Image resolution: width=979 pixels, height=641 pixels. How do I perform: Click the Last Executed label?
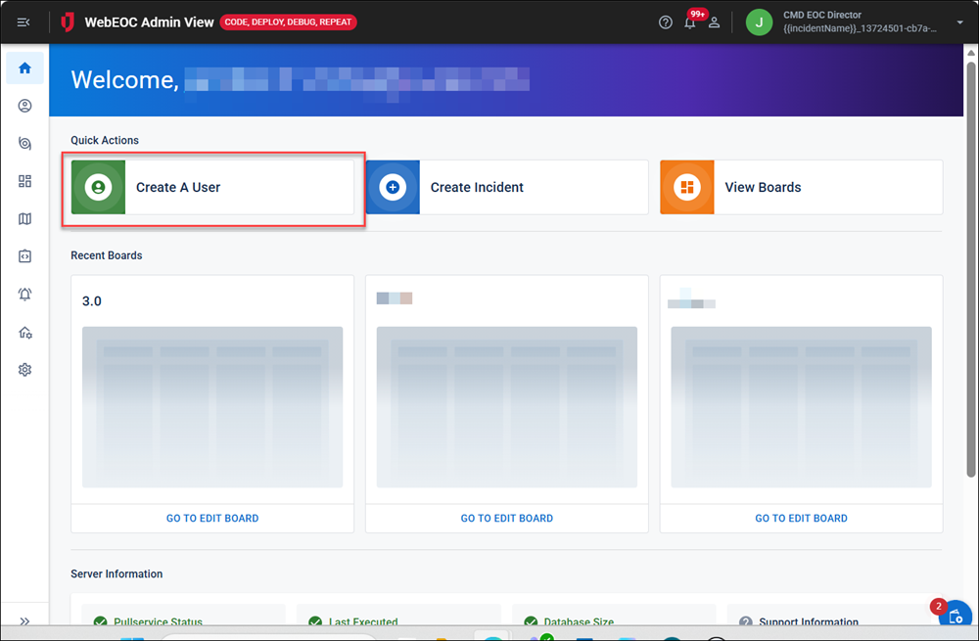click(363, 621)
